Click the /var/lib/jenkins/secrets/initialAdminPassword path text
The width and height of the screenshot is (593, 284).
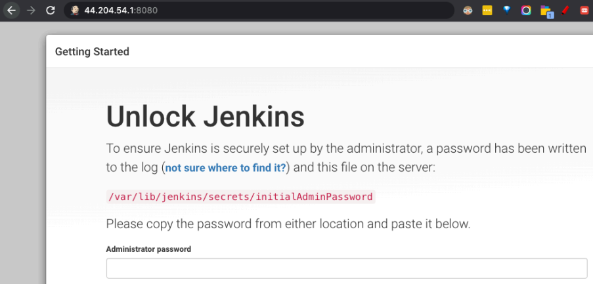(x=240, y=197)
